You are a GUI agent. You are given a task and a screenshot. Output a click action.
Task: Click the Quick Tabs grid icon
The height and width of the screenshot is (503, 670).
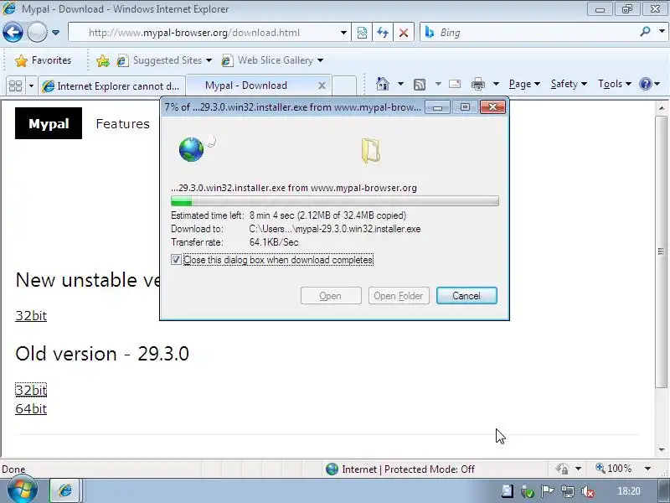15,86
